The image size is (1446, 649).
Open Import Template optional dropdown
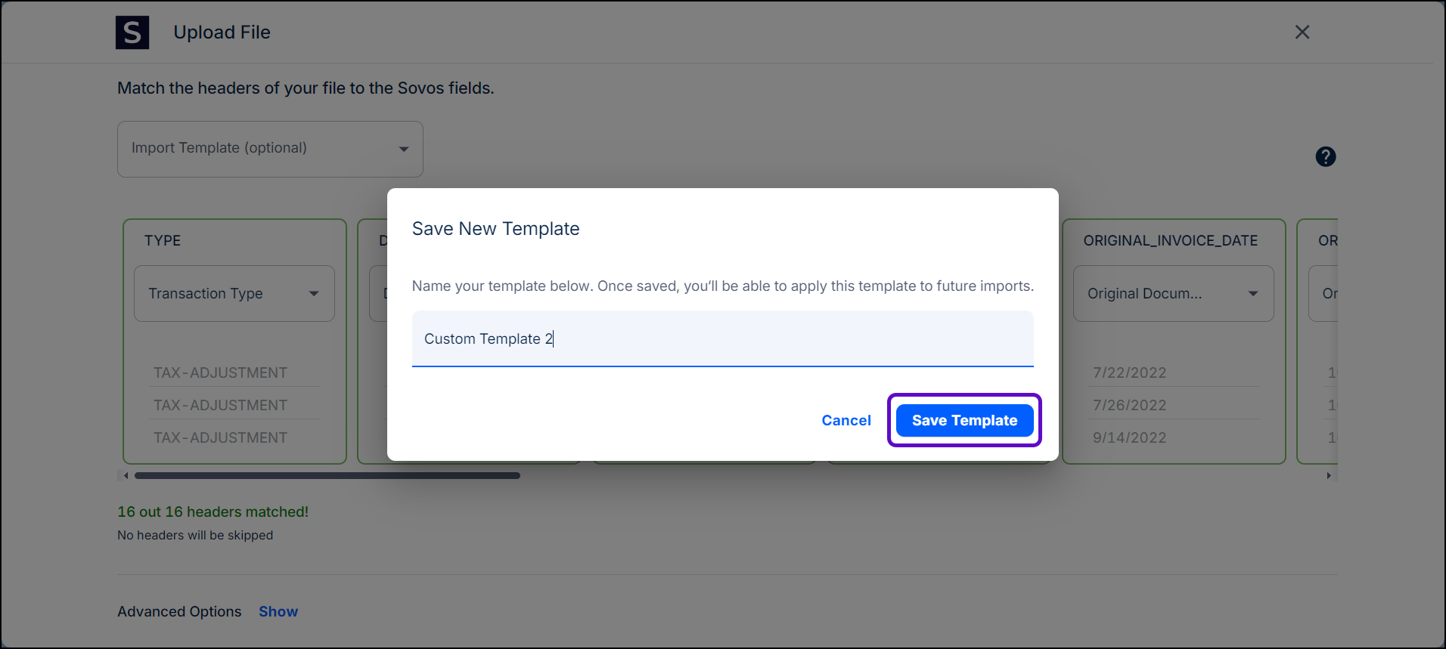tap(269, 149)
